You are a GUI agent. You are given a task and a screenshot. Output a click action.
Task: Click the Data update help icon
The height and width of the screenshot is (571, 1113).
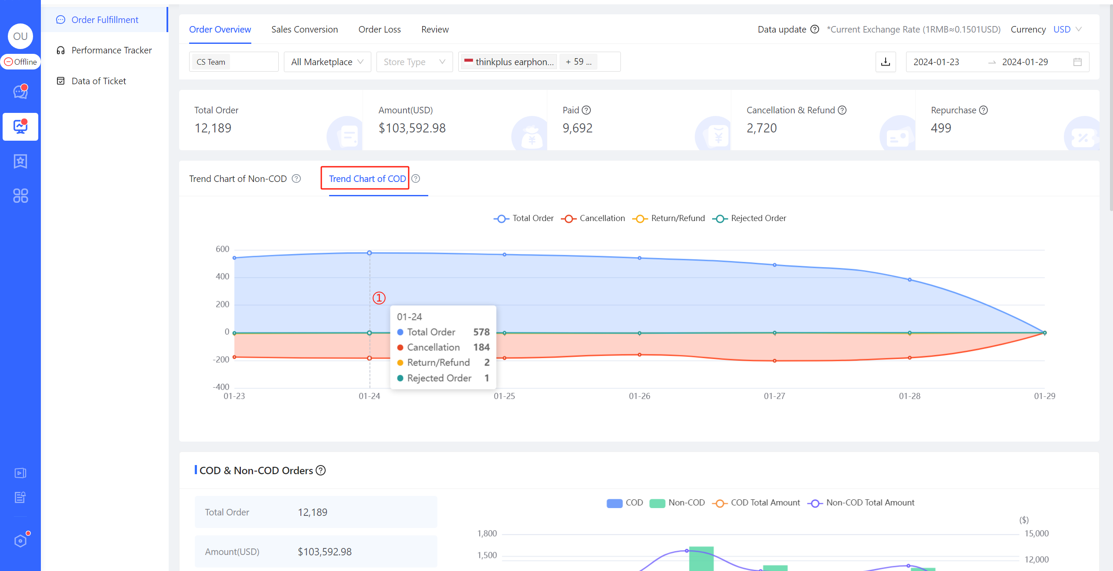click(x=815, y=30)
